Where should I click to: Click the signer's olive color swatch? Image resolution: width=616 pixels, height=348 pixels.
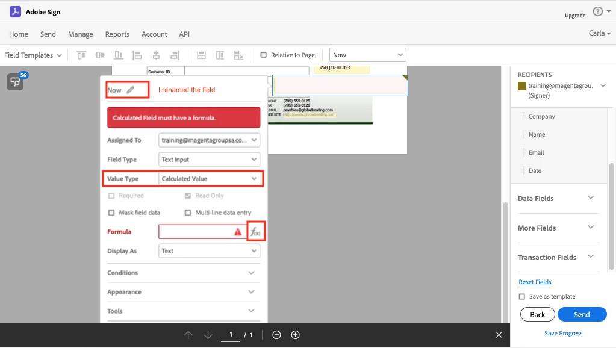coord(521,85)
